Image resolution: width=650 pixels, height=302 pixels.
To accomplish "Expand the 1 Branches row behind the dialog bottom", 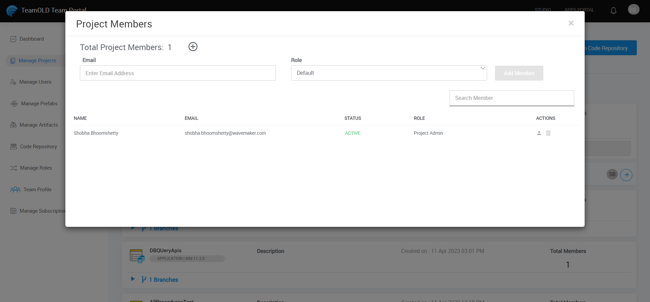I will point(133,229).
